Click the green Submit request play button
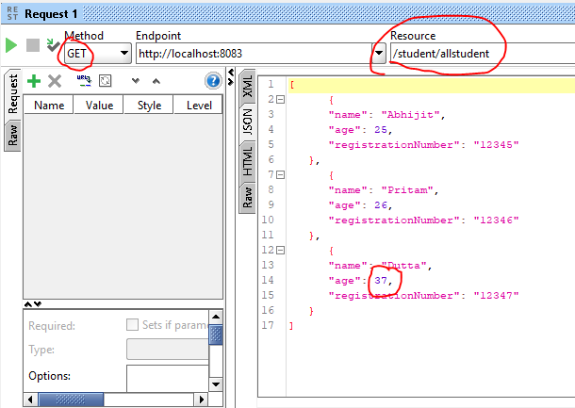The width and height of the screenshot is (575, 408). click(11, 45)
